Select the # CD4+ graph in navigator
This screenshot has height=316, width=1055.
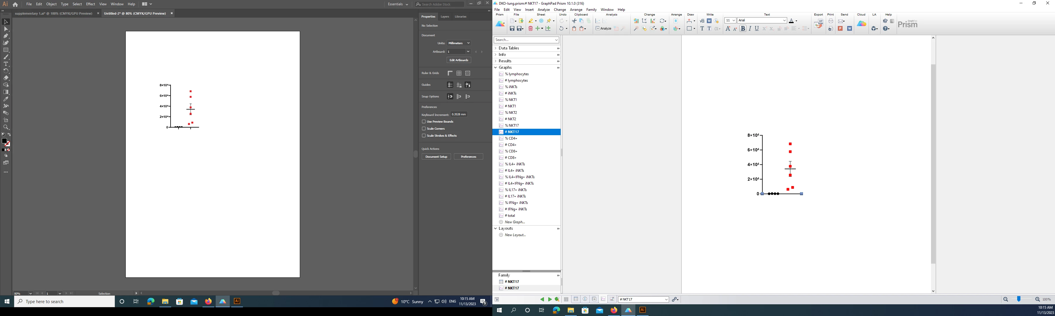point(510,145)
